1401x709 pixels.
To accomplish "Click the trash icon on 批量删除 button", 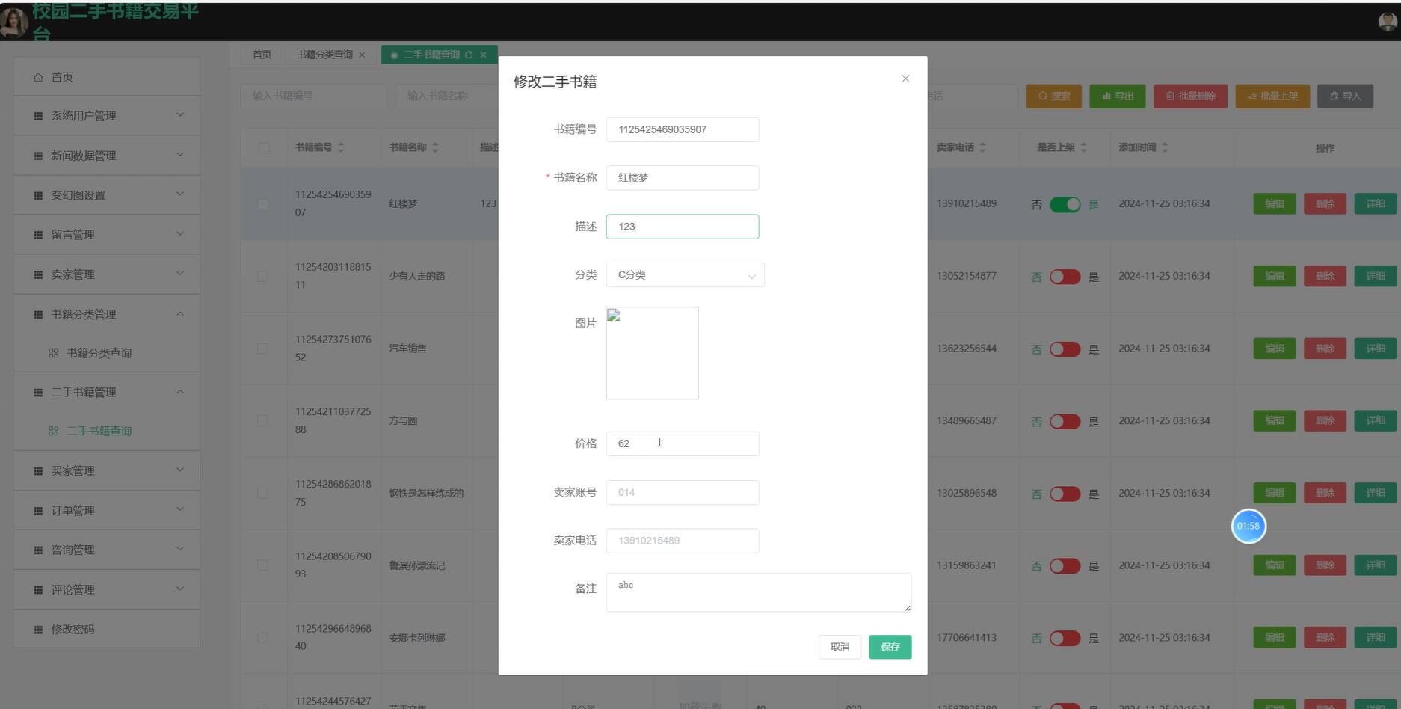I will coord(1171,96).
